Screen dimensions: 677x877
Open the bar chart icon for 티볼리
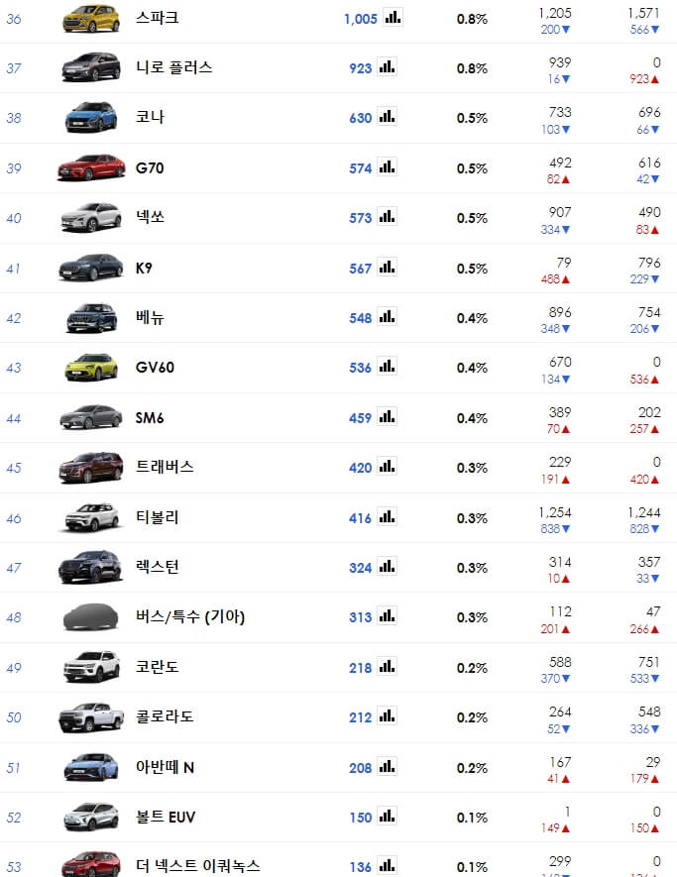click(387, 517)
